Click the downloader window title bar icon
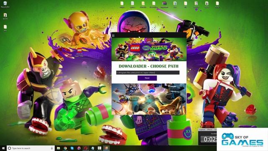 pyautogui.click(x=113, y=35)
